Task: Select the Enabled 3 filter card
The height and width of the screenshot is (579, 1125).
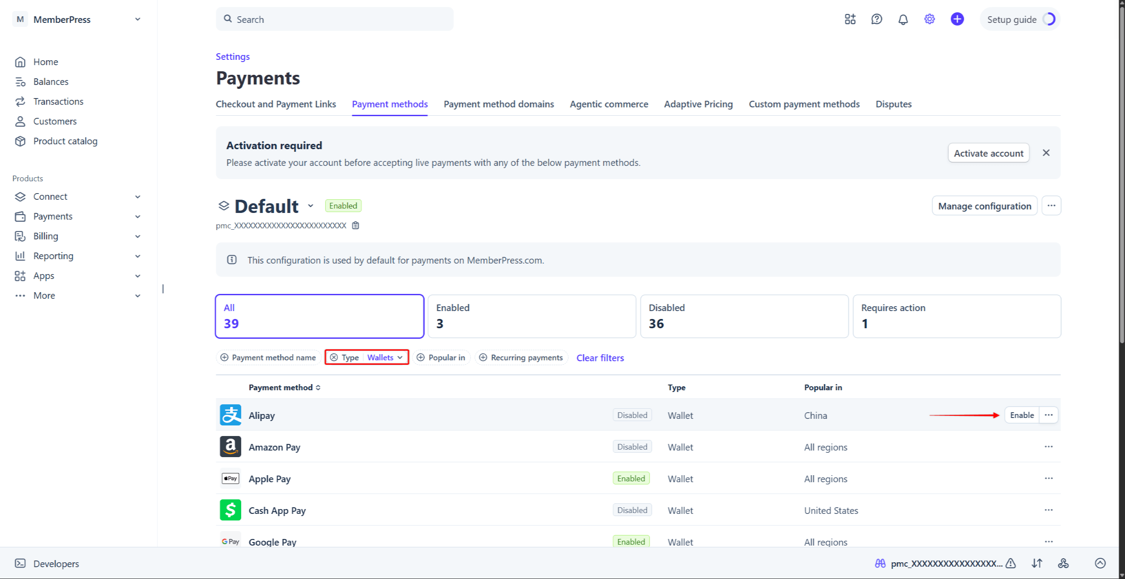Action: click(531, 316)
